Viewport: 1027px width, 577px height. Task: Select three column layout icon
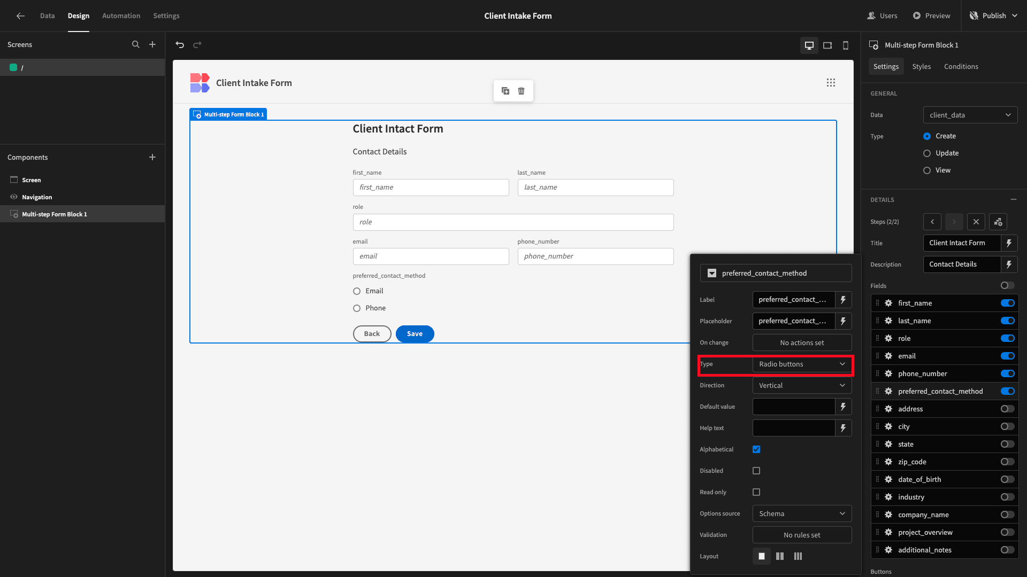(798, 556)
